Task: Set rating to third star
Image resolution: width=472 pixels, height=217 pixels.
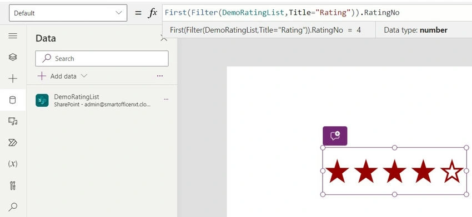Action: (x=394, y=171)
